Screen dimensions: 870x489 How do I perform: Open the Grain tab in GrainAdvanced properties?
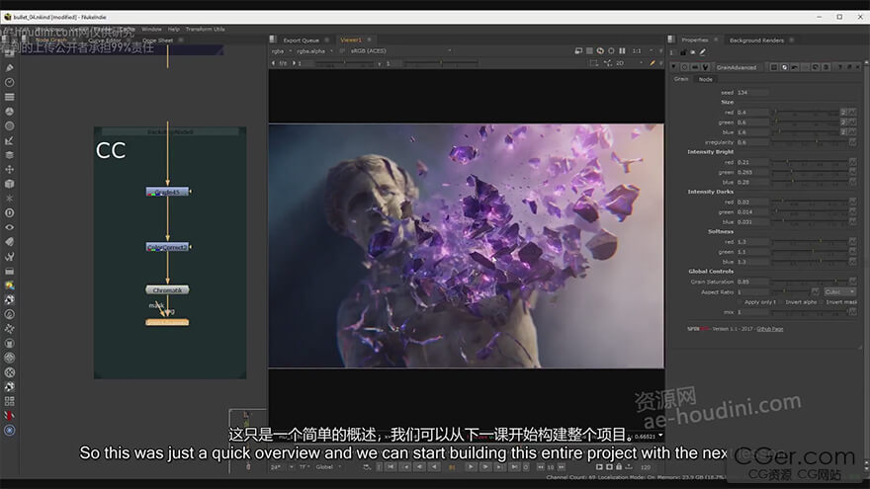(681, 79)
